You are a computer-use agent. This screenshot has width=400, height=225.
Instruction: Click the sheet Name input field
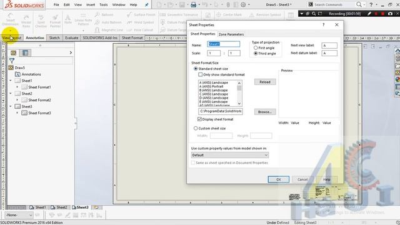pos(224,44)
